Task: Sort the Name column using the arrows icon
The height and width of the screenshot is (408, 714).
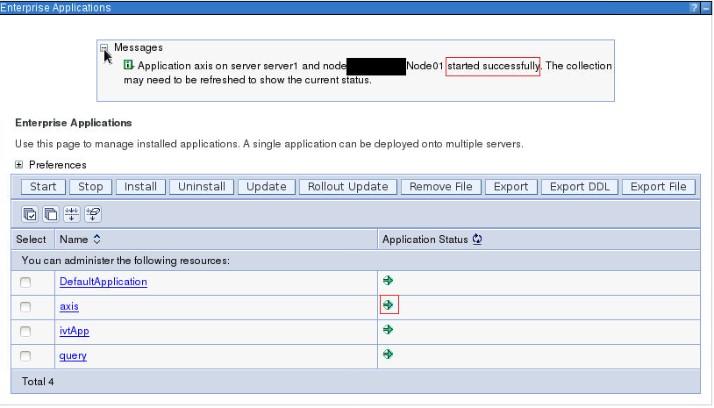Action: point(97,239)
